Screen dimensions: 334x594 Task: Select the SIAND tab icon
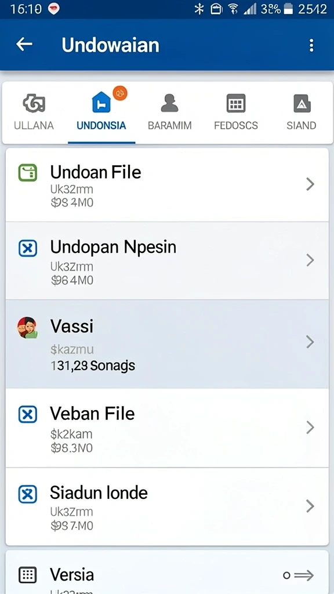click(302, 103)
